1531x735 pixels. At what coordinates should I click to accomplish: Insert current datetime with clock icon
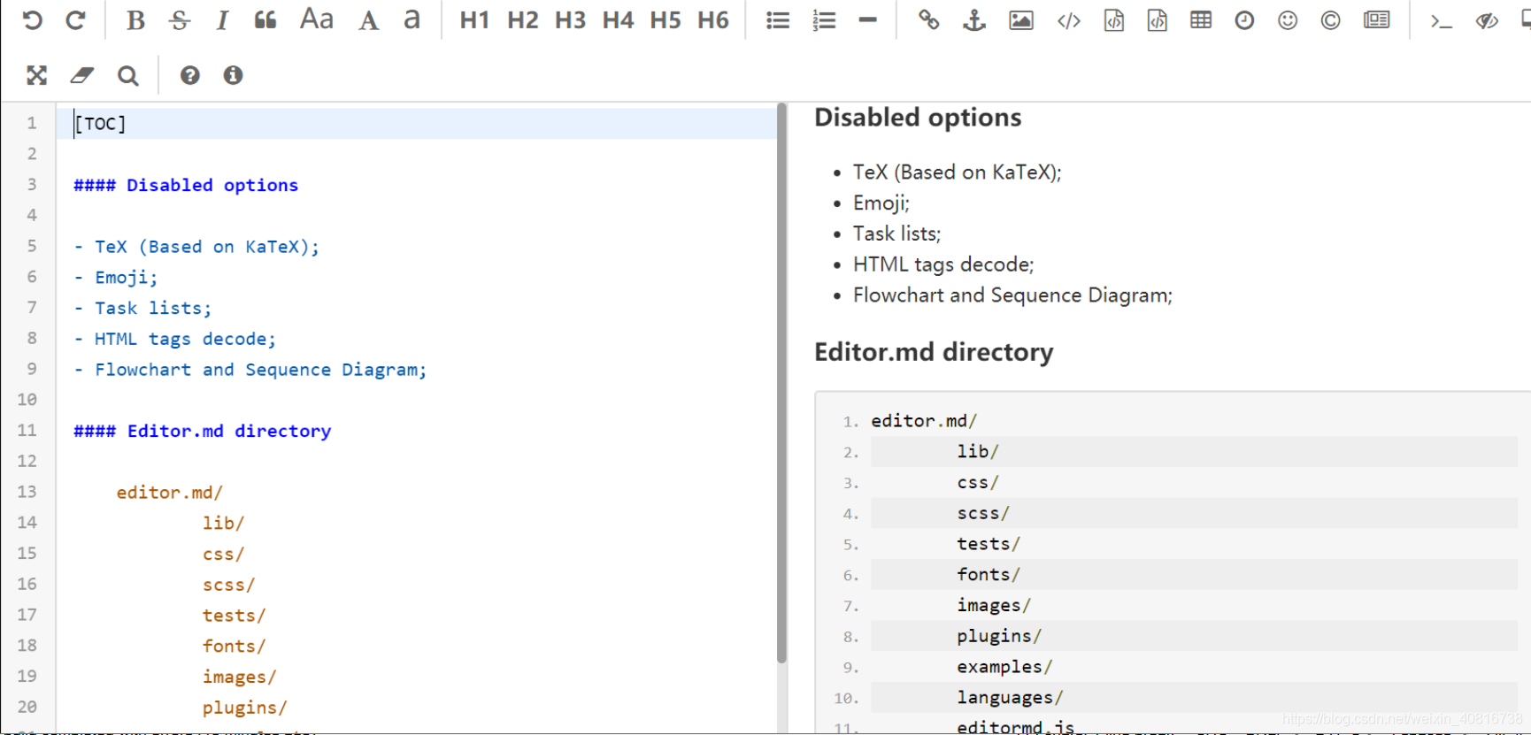1244,19
